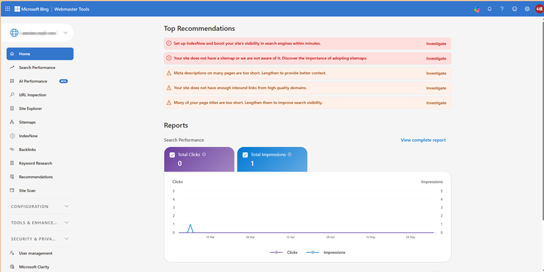Open View complete report link
544x272 pixels.
coord(423,140)
